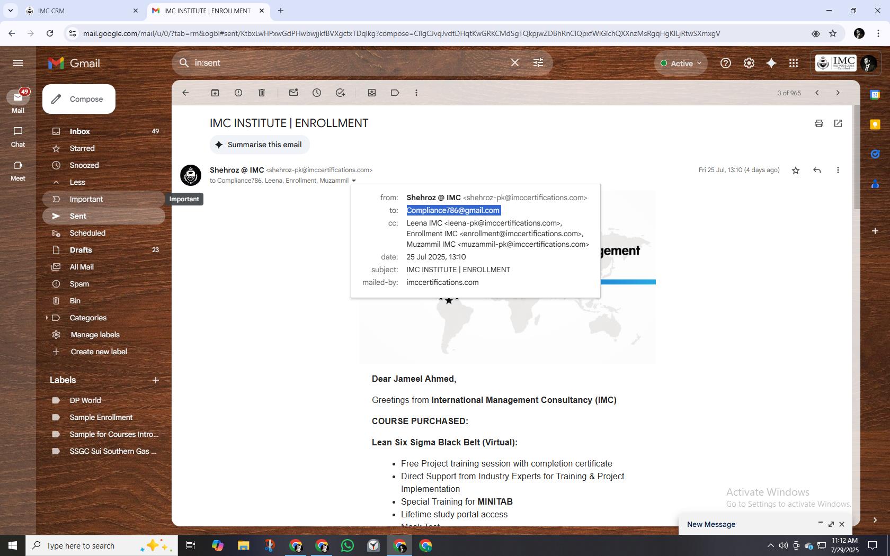Click the email vertical scrollbar
This screenshot has width=890, height=556.
(x=857, y=157)
